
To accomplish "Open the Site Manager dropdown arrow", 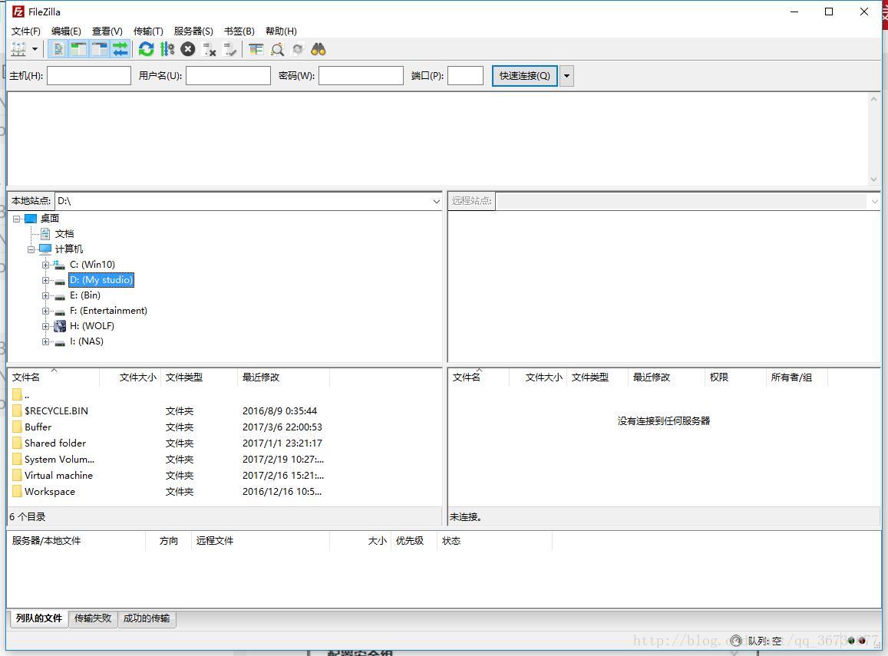I will click(35, 50).
